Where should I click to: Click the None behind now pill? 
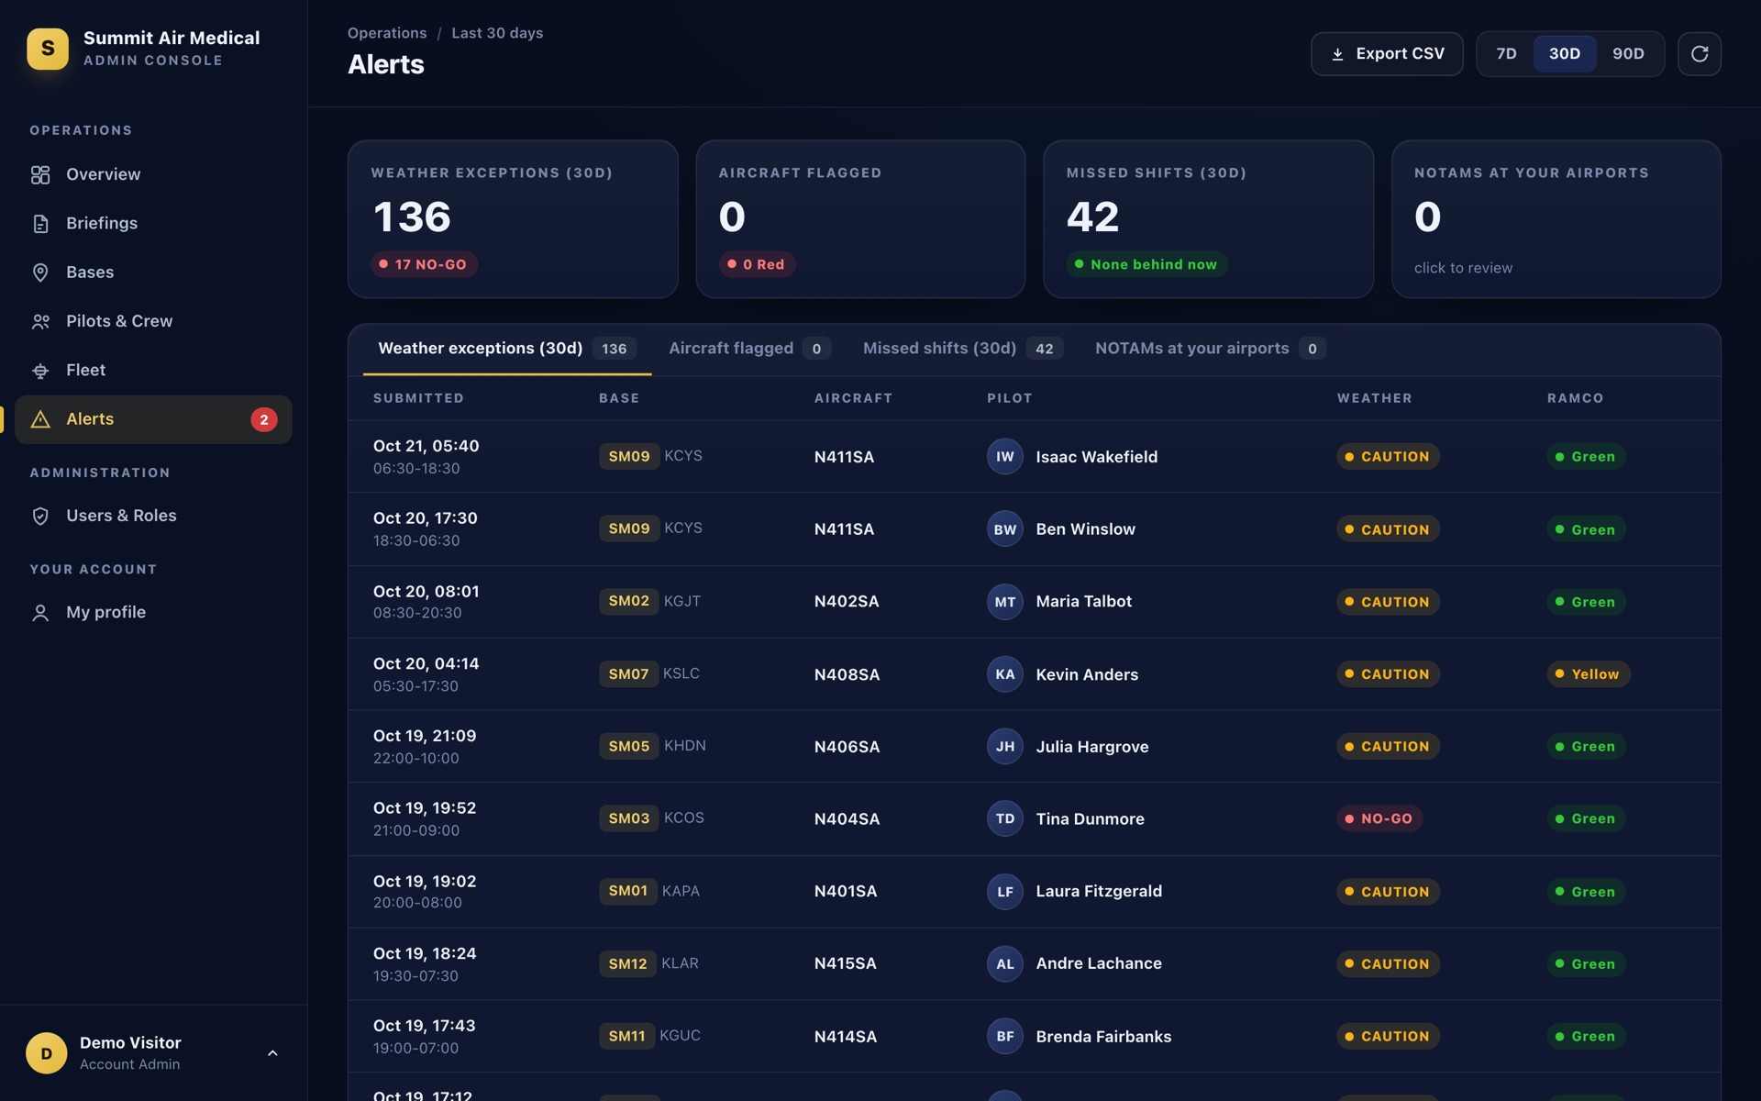pos(1146,264)
